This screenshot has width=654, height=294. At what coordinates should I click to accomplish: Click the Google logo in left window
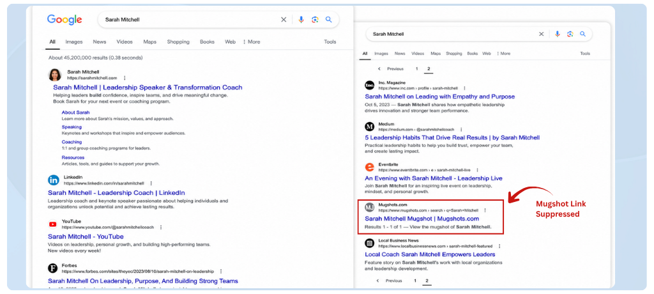pos(65,20)
